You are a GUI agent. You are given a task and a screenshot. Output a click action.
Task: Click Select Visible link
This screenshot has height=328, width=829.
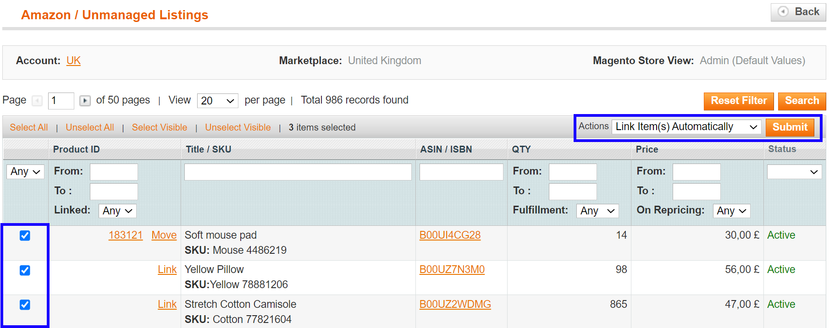point(160,127)
